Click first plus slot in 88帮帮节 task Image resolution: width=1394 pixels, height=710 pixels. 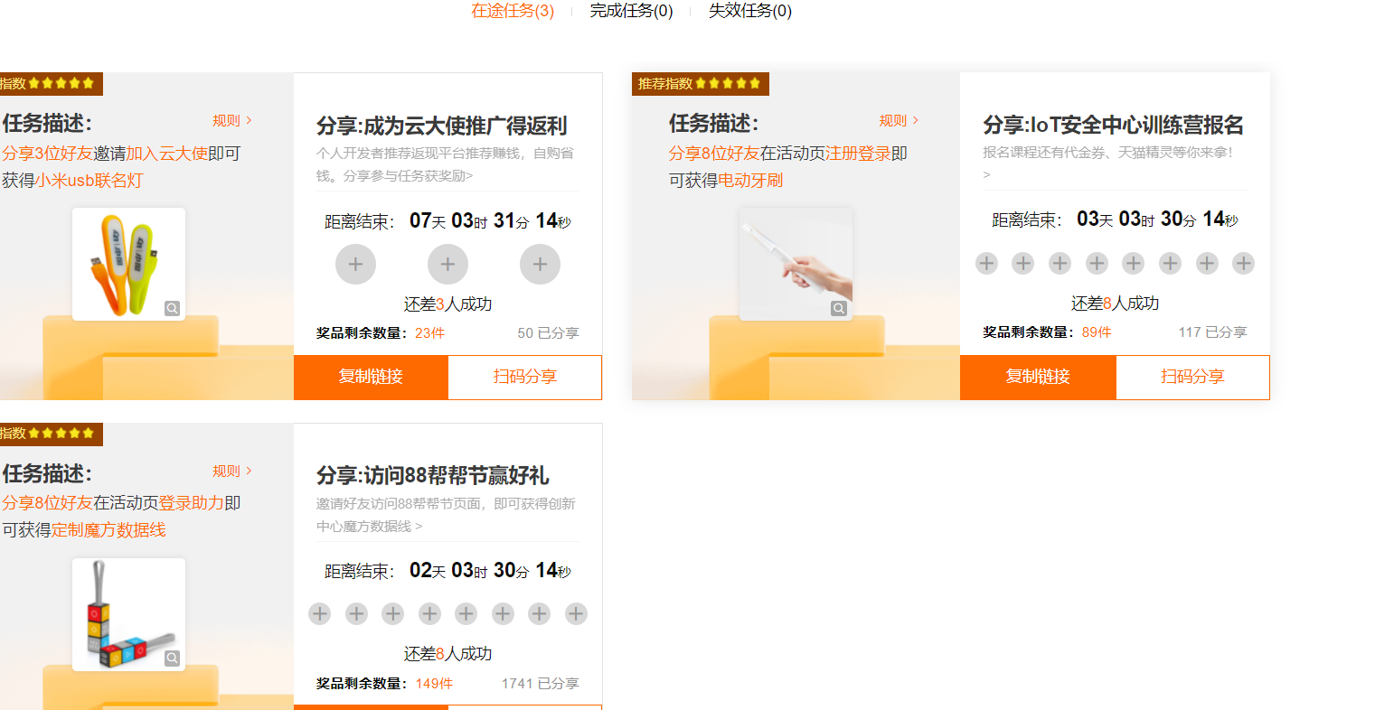[x=320, y=613]
